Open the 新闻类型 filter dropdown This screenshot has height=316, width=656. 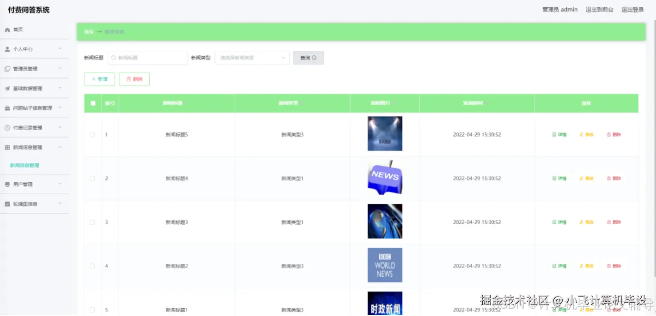252,58
